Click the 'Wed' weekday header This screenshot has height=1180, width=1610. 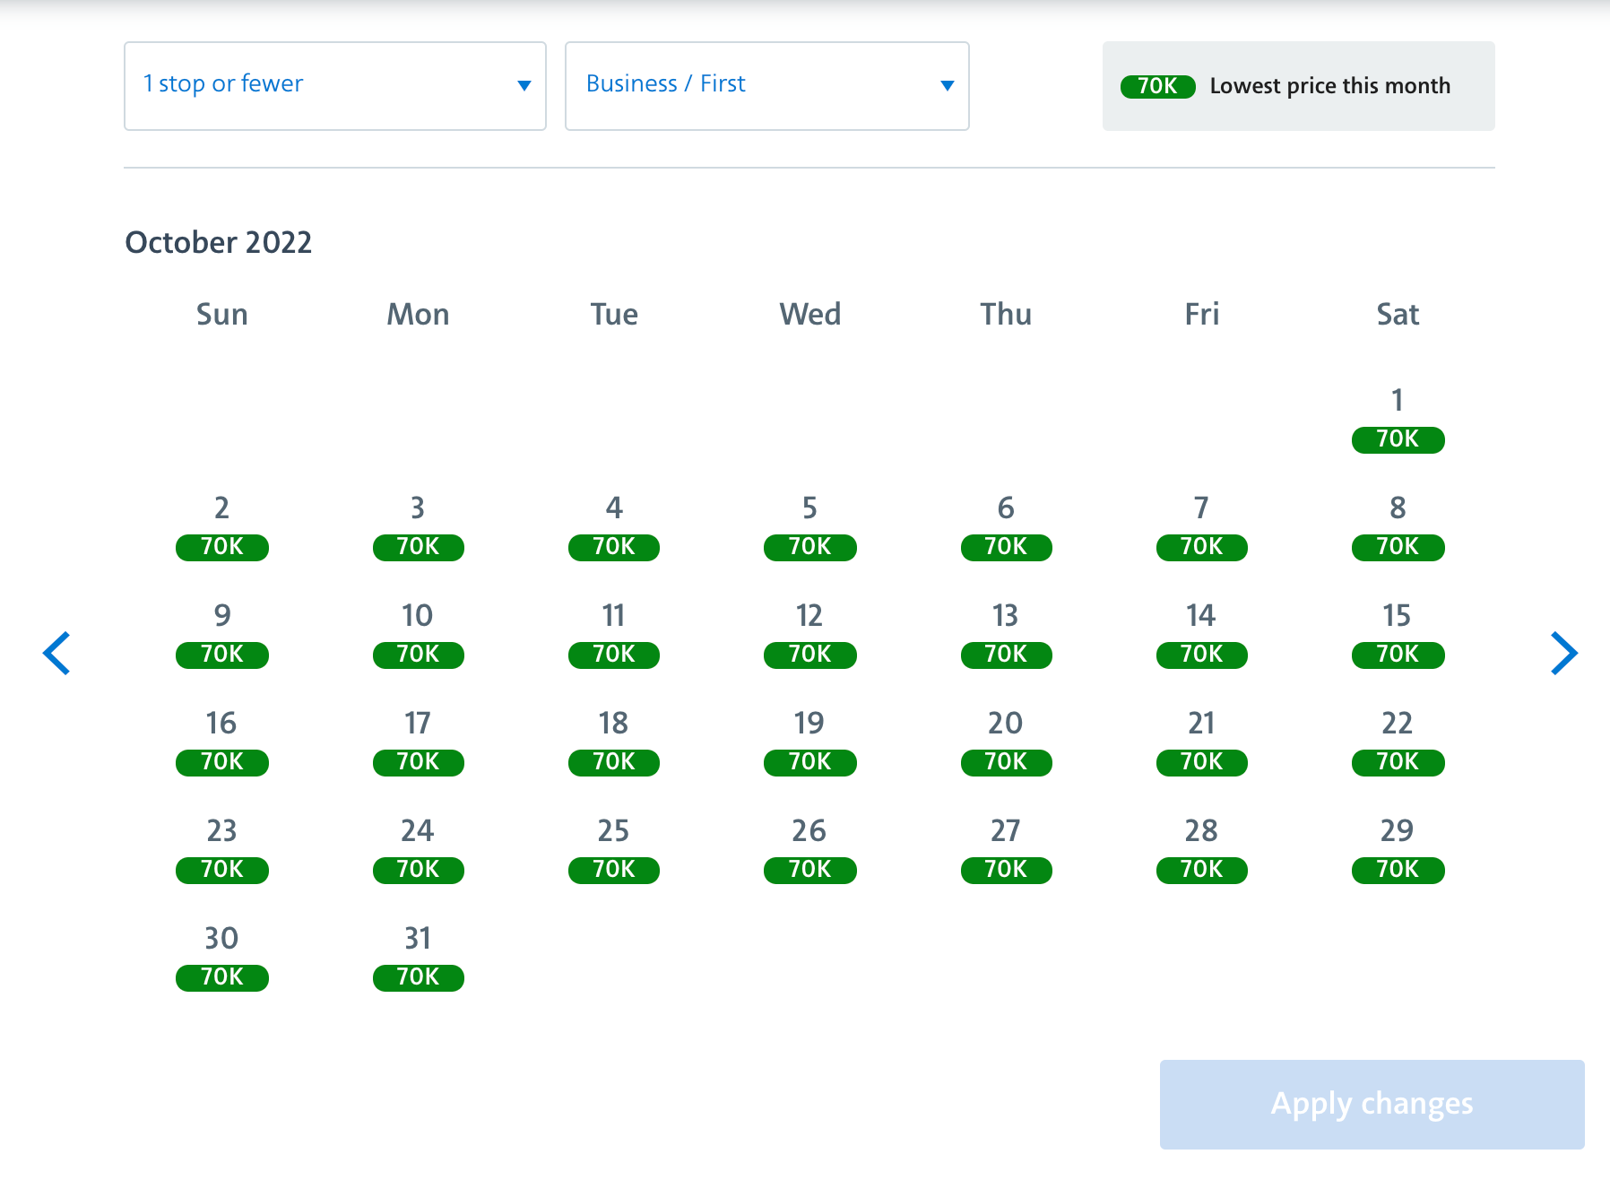[810, 314]
